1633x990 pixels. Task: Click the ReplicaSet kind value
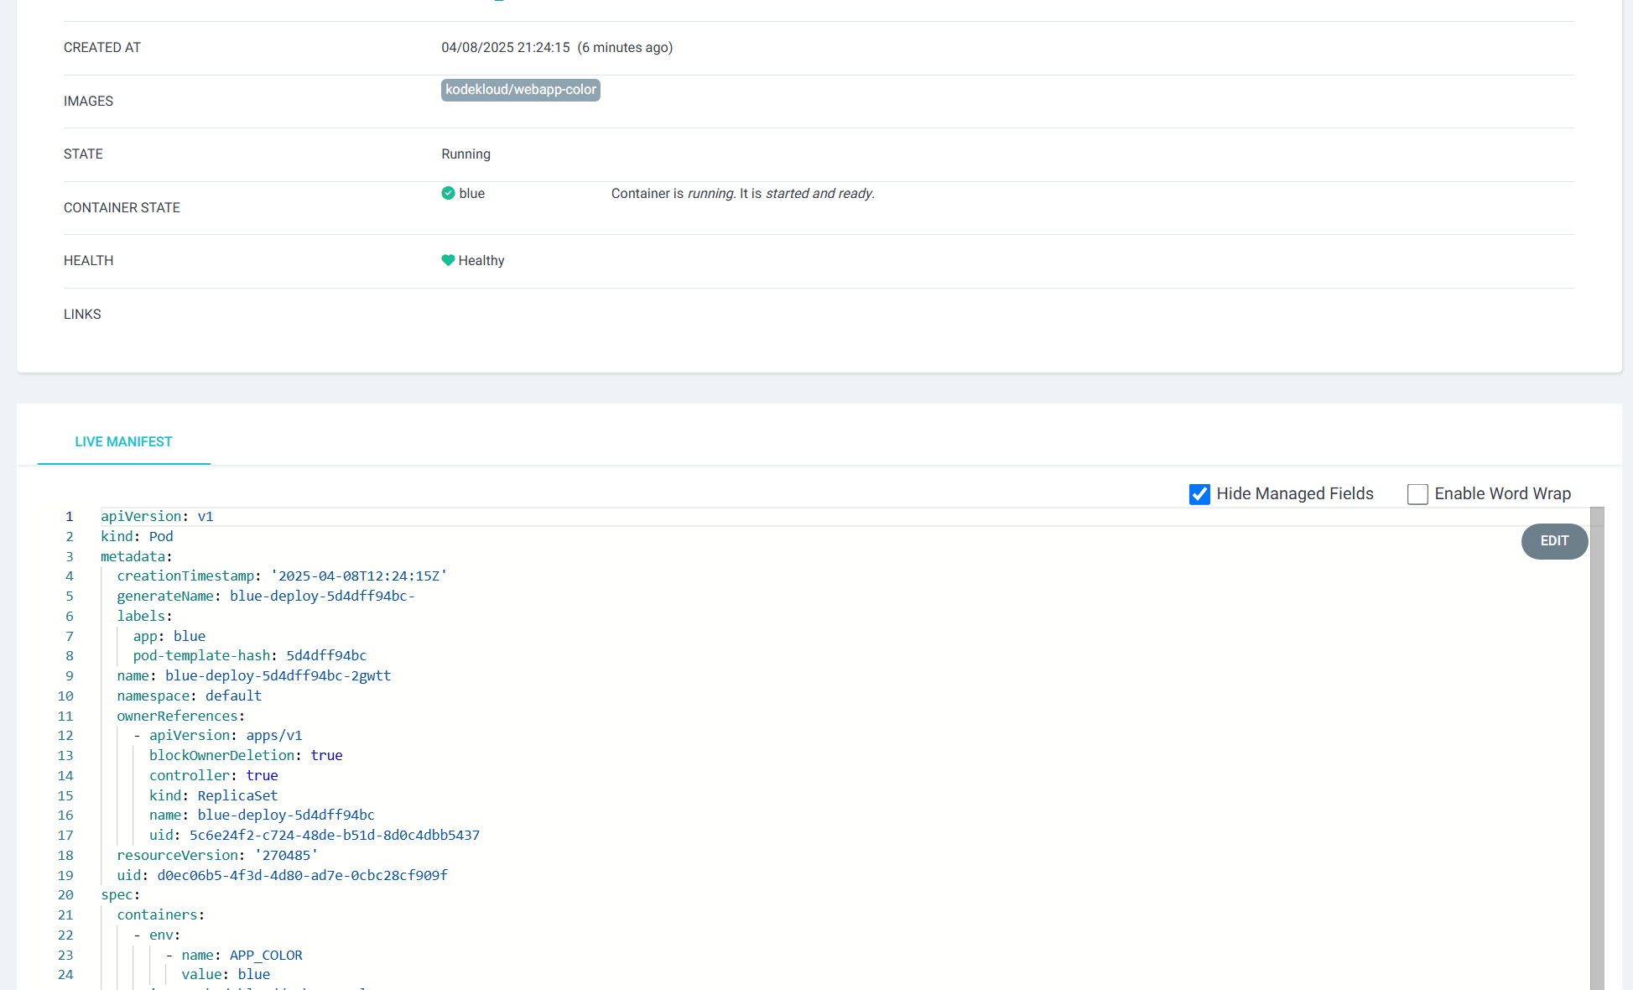tap(237, 795)
